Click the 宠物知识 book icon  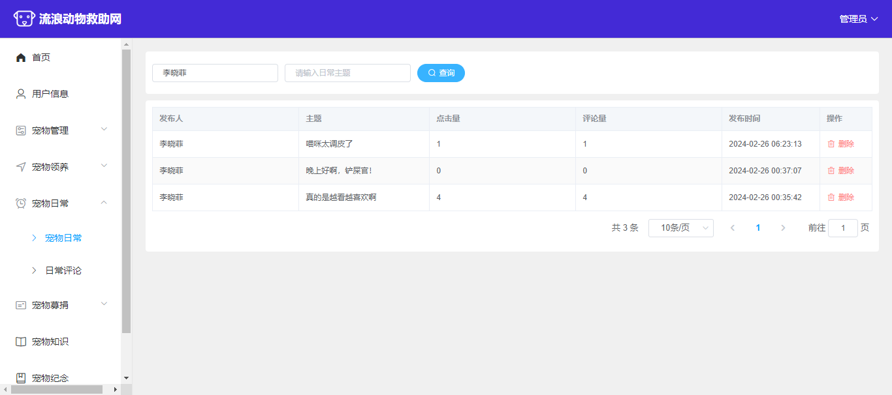[x=21, y=342]
